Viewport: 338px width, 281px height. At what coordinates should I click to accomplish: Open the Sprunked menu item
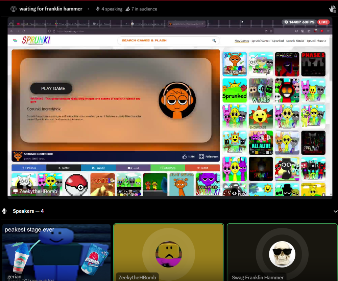click(x=278, y=41)
